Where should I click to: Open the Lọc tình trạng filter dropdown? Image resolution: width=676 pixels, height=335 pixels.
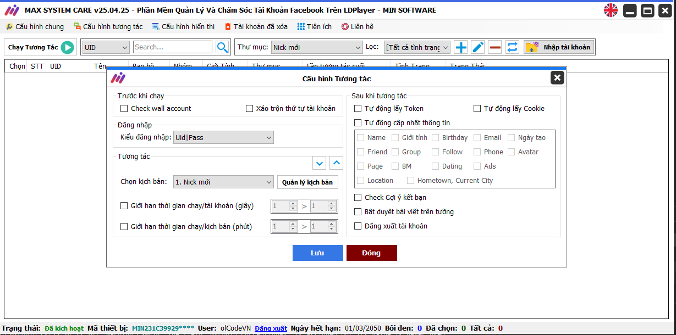(417, 47)
